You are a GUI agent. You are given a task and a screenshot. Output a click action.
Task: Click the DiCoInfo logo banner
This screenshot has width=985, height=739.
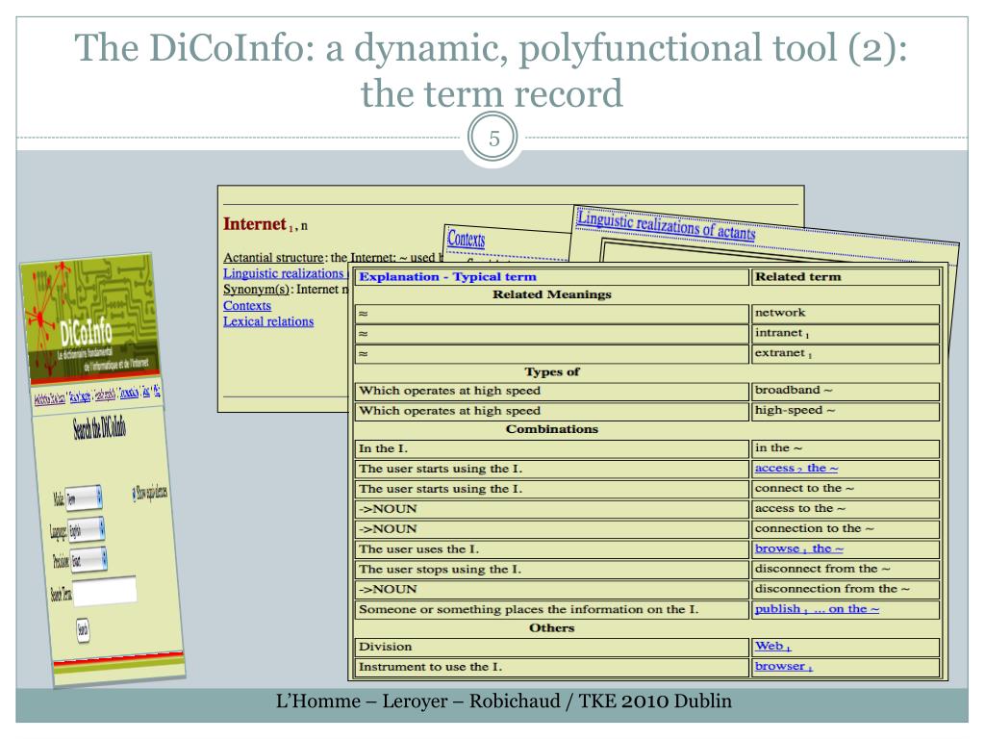click(x=90, y=320)
